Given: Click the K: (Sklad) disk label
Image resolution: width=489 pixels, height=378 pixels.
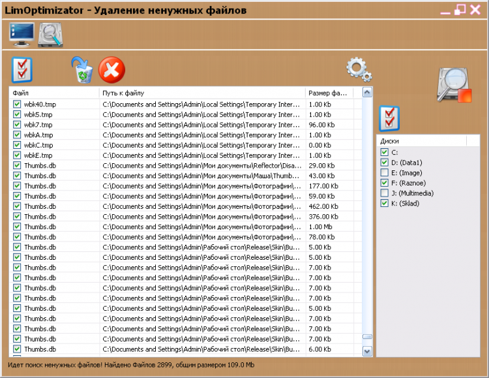Looking at the screenshot, I should pyautogui.click(x=405, y=204).
